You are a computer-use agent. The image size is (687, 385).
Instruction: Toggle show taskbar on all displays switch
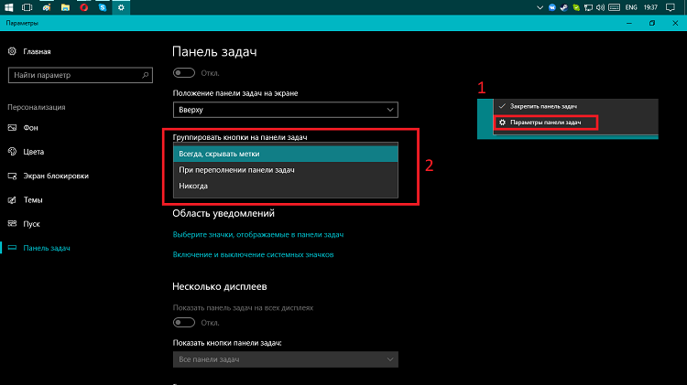pyautogui.click(x=183, y=323)
